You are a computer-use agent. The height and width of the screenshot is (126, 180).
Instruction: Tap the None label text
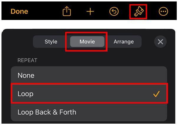pyautogui.click(x=26, y=75)
